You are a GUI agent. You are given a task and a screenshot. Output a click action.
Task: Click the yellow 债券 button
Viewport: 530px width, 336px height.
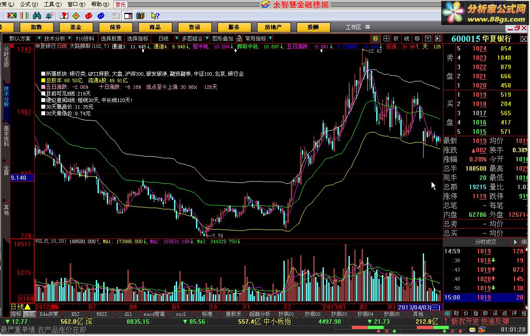coord(116,27)
